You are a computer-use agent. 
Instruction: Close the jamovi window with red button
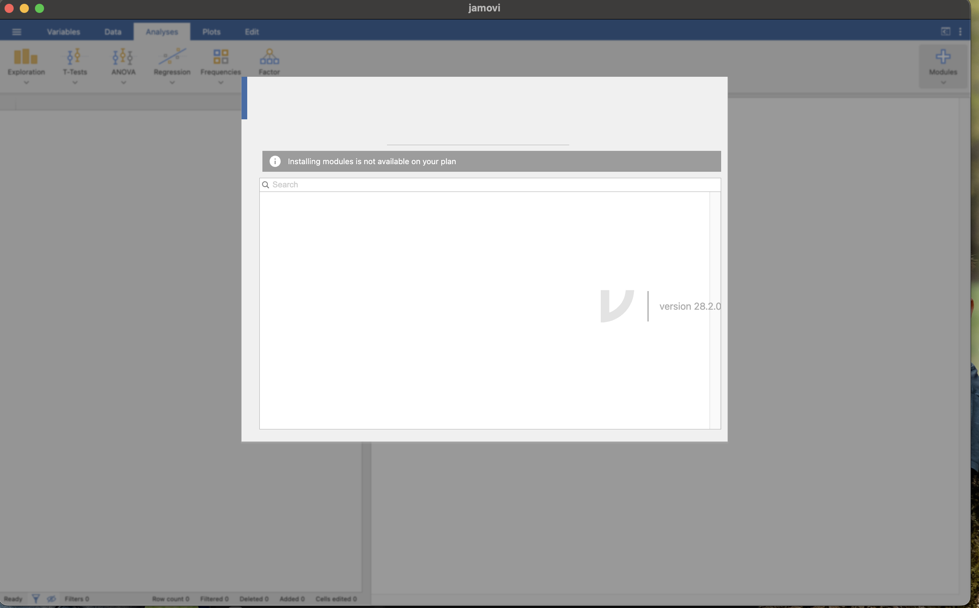coord(9,8)
